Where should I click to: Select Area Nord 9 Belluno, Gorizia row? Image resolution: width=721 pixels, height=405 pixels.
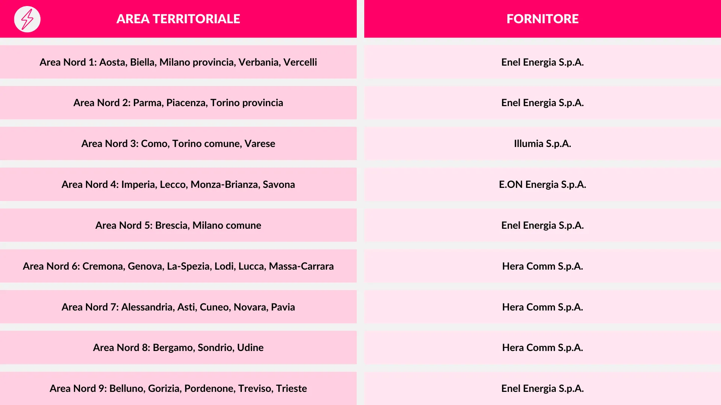point(178,388)
